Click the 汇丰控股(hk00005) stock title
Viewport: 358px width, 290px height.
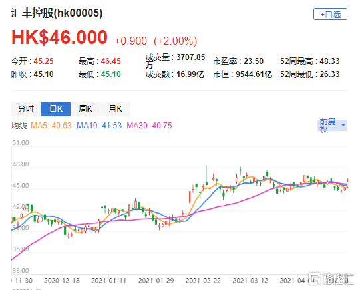57,13
